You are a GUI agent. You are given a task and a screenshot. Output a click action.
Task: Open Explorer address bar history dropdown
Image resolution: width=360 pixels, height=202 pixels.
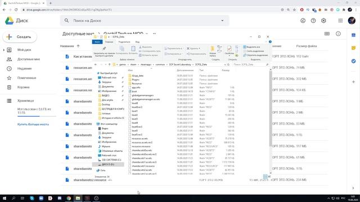click(225, 65)
